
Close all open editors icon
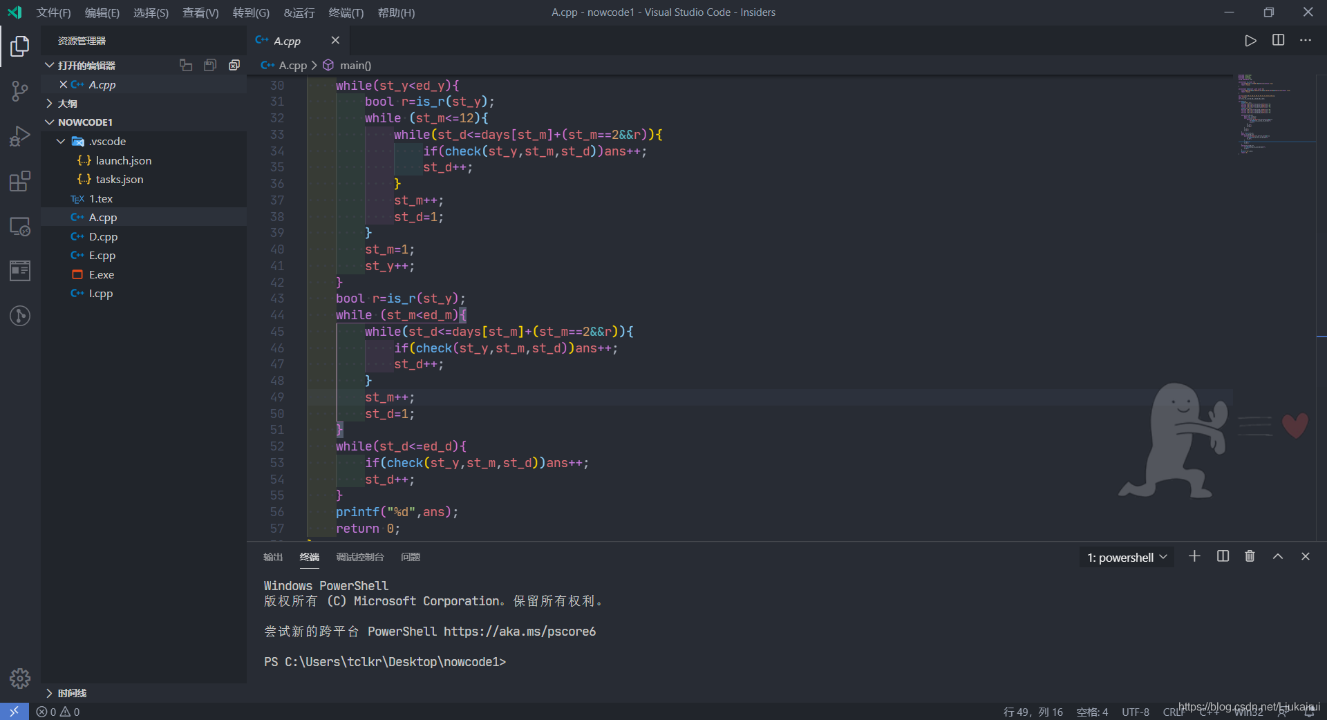pyautogui.click(x=234, y=65)
